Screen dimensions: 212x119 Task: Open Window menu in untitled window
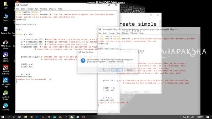point(52,9)
